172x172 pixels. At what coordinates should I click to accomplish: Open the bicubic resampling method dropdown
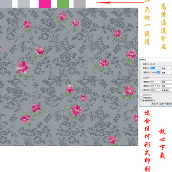pos(161,104)
